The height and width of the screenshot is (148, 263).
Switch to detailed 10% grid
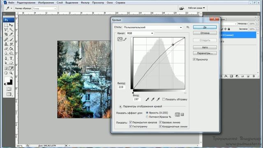click(x=182, y=115)
